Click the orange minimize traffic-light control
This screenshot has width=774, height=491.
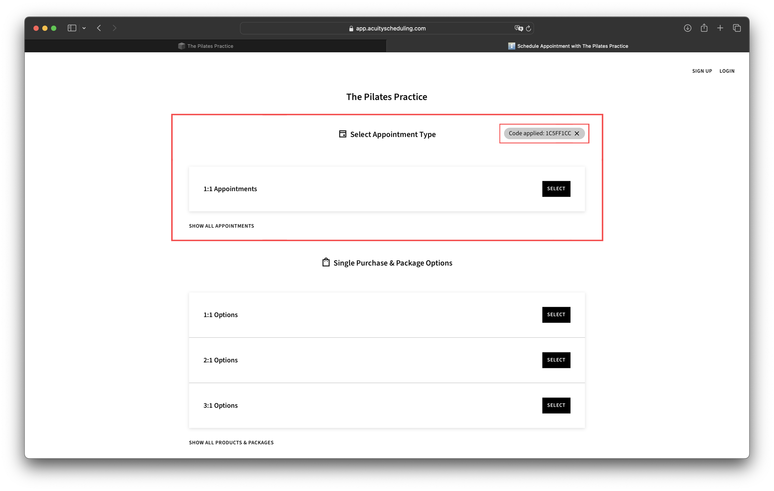(x=45, y=28)
